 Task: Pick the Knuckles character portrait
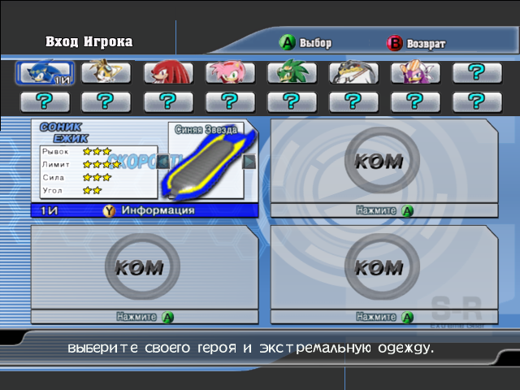coord(168,72)
